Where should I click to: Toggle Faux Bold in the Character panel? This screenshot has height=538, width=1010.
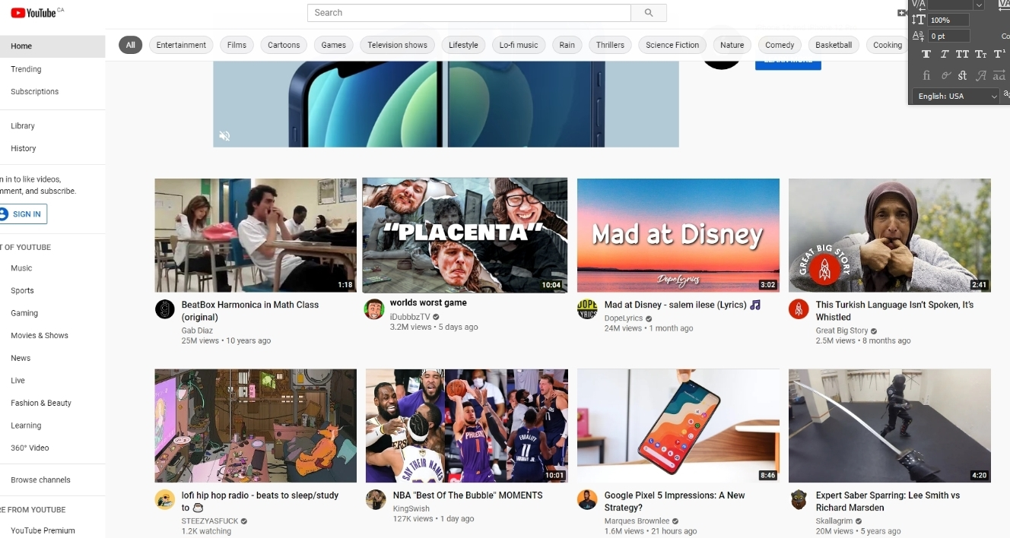(x=926, y=54)
